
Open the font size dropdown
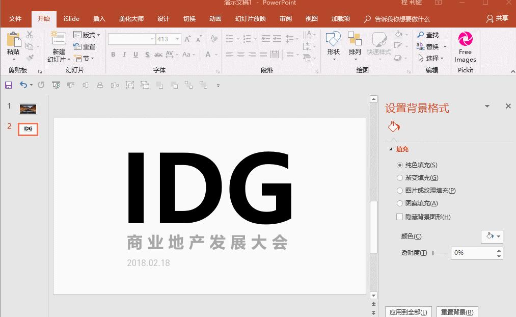point(177,39)
